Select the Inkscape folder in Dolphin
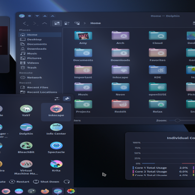 (x=120, y=70)
